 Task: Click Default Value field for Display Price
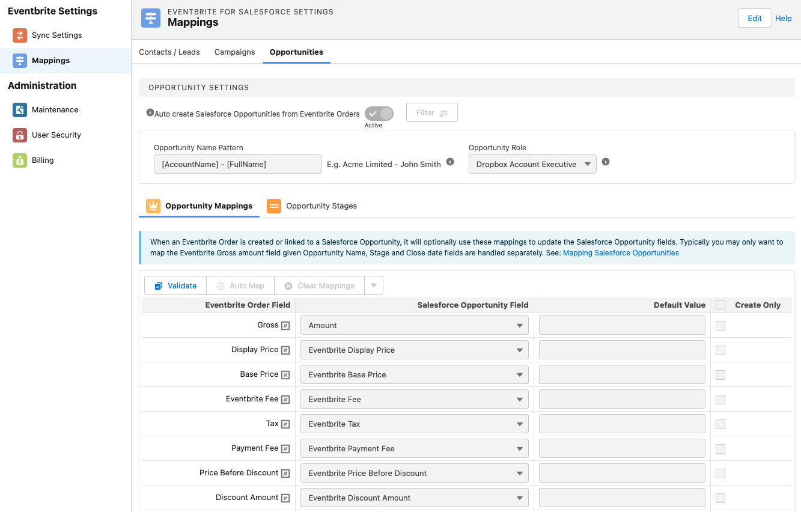coord(622,350)
